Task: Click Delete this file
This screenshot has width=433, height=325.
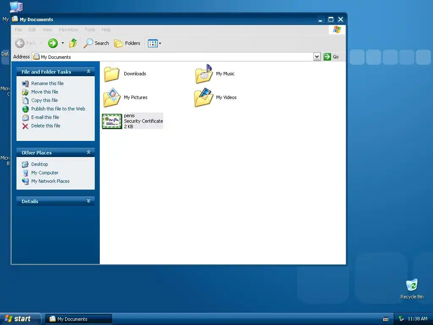Action: coord(46,126)
